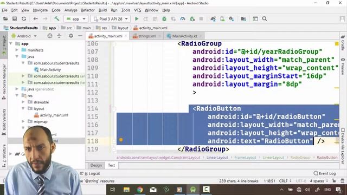
Task: Click yellow intention bulb on line 118
Action: pos(121,140)
